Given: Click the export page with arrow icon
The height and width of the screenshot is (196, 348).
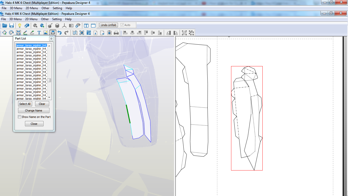Looking at the screenshot, I should pyautogui.click(x=102, y=33).
